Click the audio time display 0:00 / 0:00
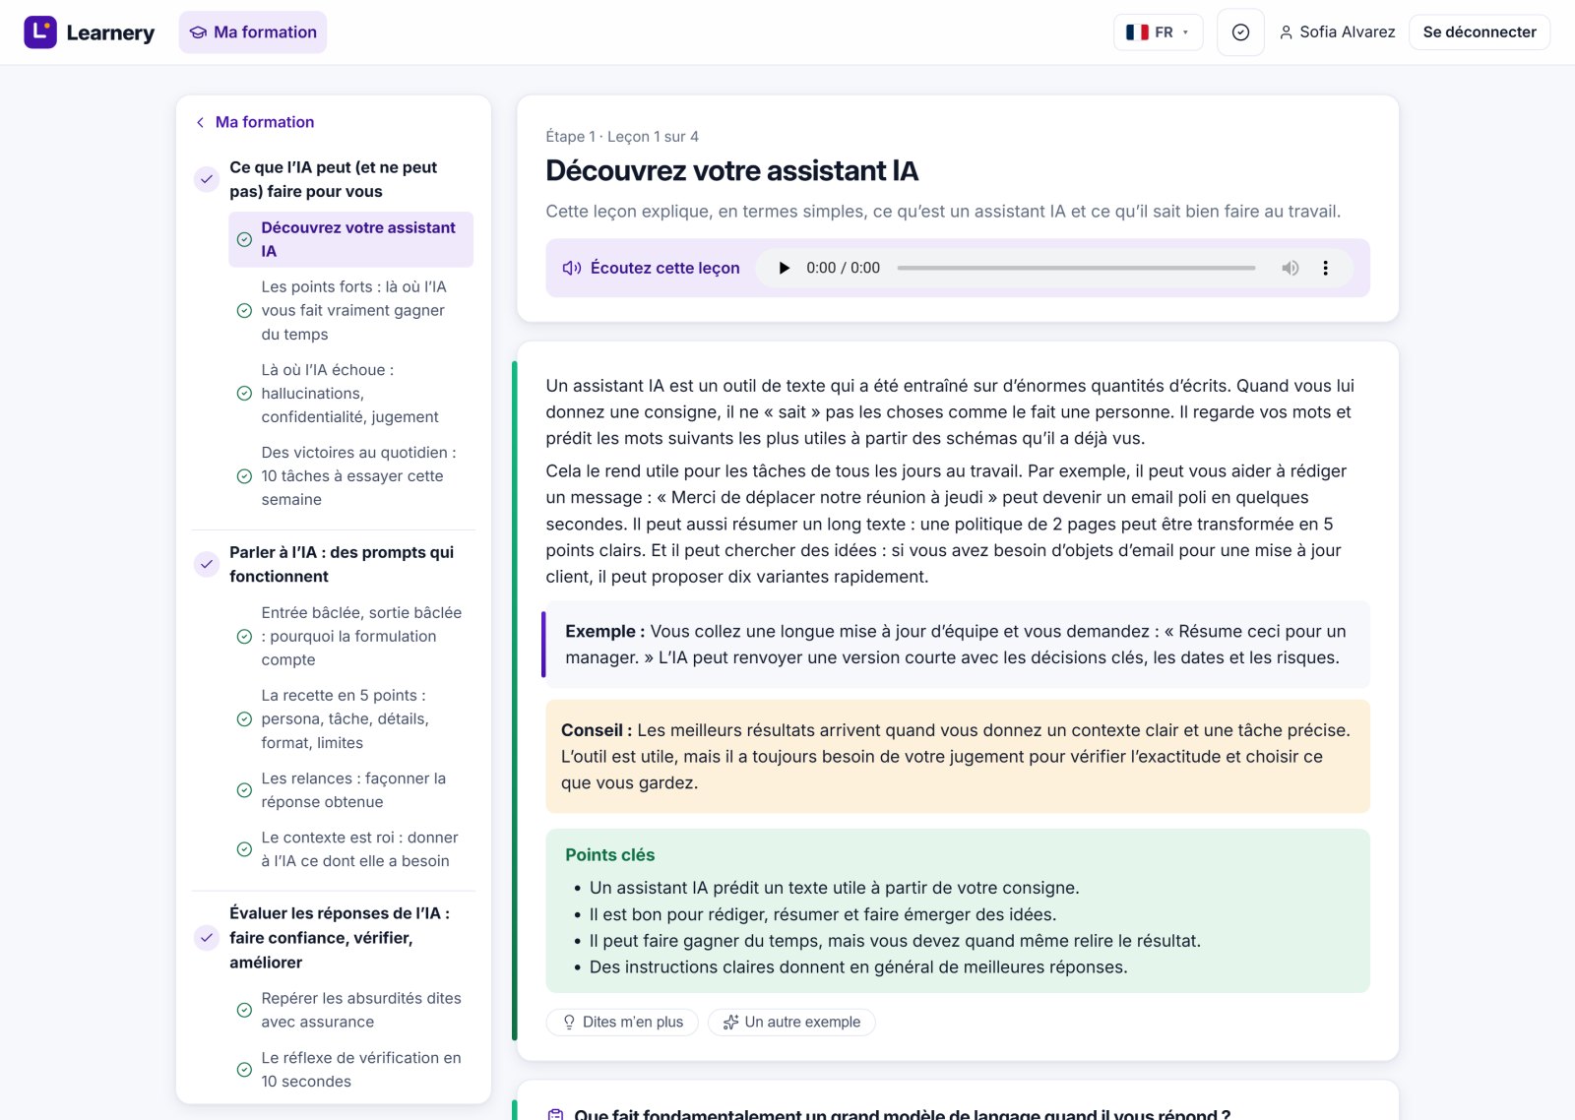Viewport: 1575px width, 1120px height. coord(843,268)
